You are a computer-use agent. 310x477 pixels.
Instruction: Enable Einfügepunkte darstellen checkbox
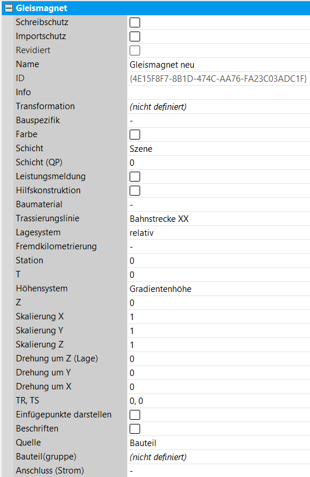pyautogui.click(x=135, y=415)
